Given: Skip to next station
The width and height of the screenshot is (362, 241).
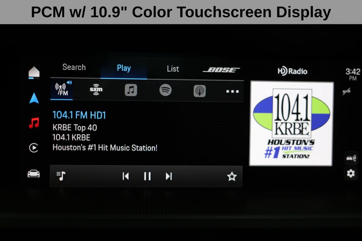Looking at the screenshot, I should 169,176.
